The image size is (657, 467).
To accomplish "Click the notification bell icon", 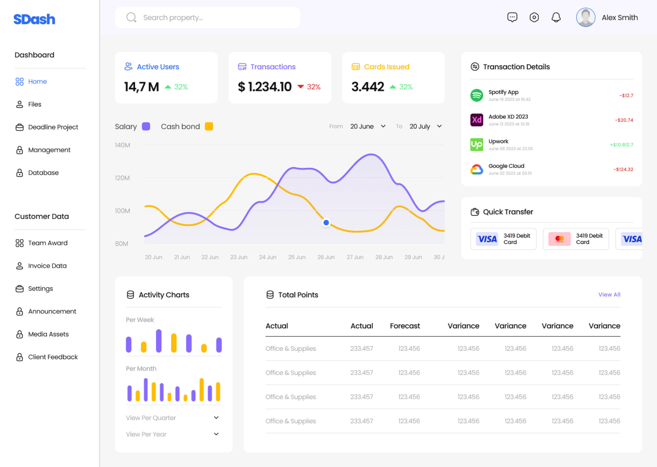I will click(556, 17).
